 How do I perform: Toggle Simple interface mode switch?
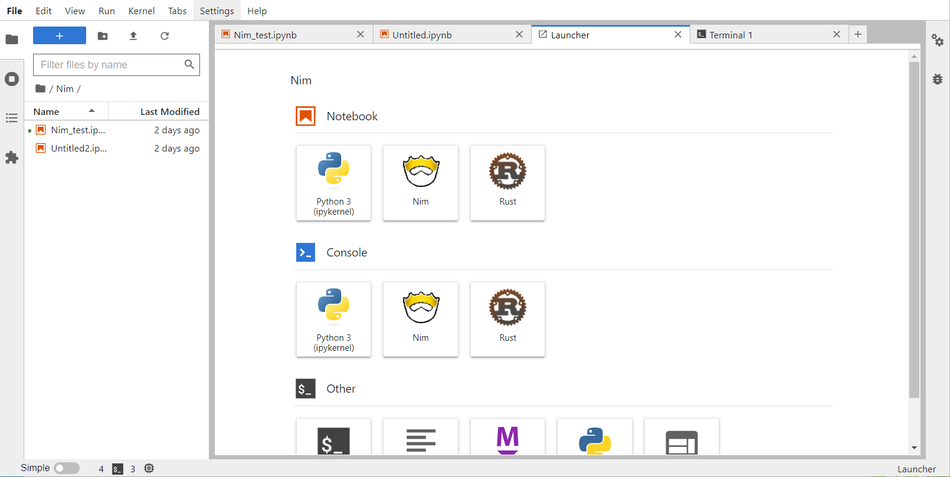pos(67,468)
